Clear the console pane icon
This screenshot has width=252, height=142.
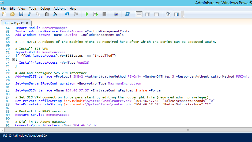(x=55, y=14)
